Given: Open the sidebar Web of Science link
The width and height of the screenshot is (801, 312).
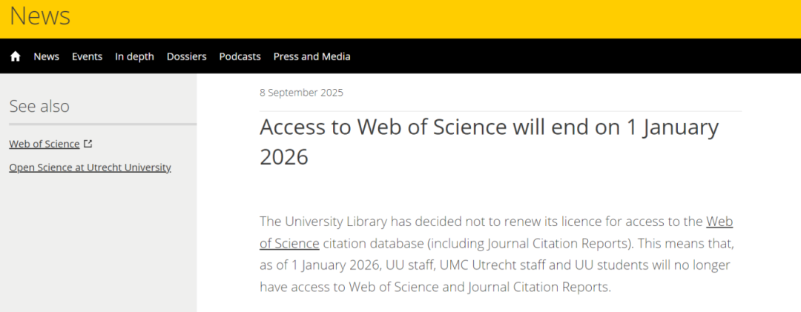Looking at the screenshot, I should tap(44, 144).
